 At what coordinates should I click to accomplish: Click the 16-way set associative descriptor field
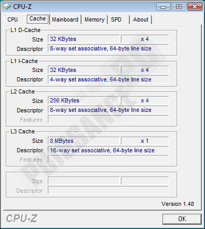tap(108, 150)
